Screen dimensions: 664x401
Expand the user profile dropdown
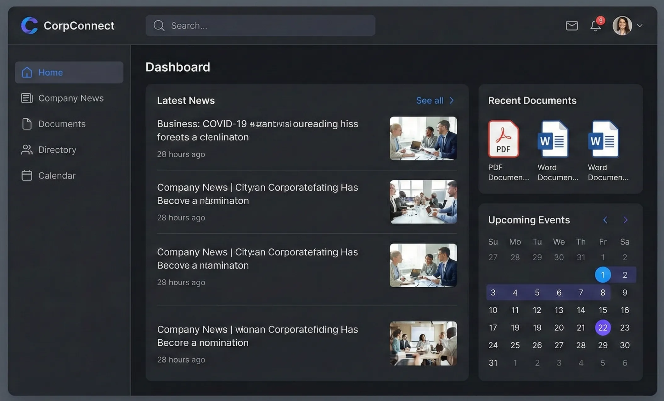[x=640, y=26]
